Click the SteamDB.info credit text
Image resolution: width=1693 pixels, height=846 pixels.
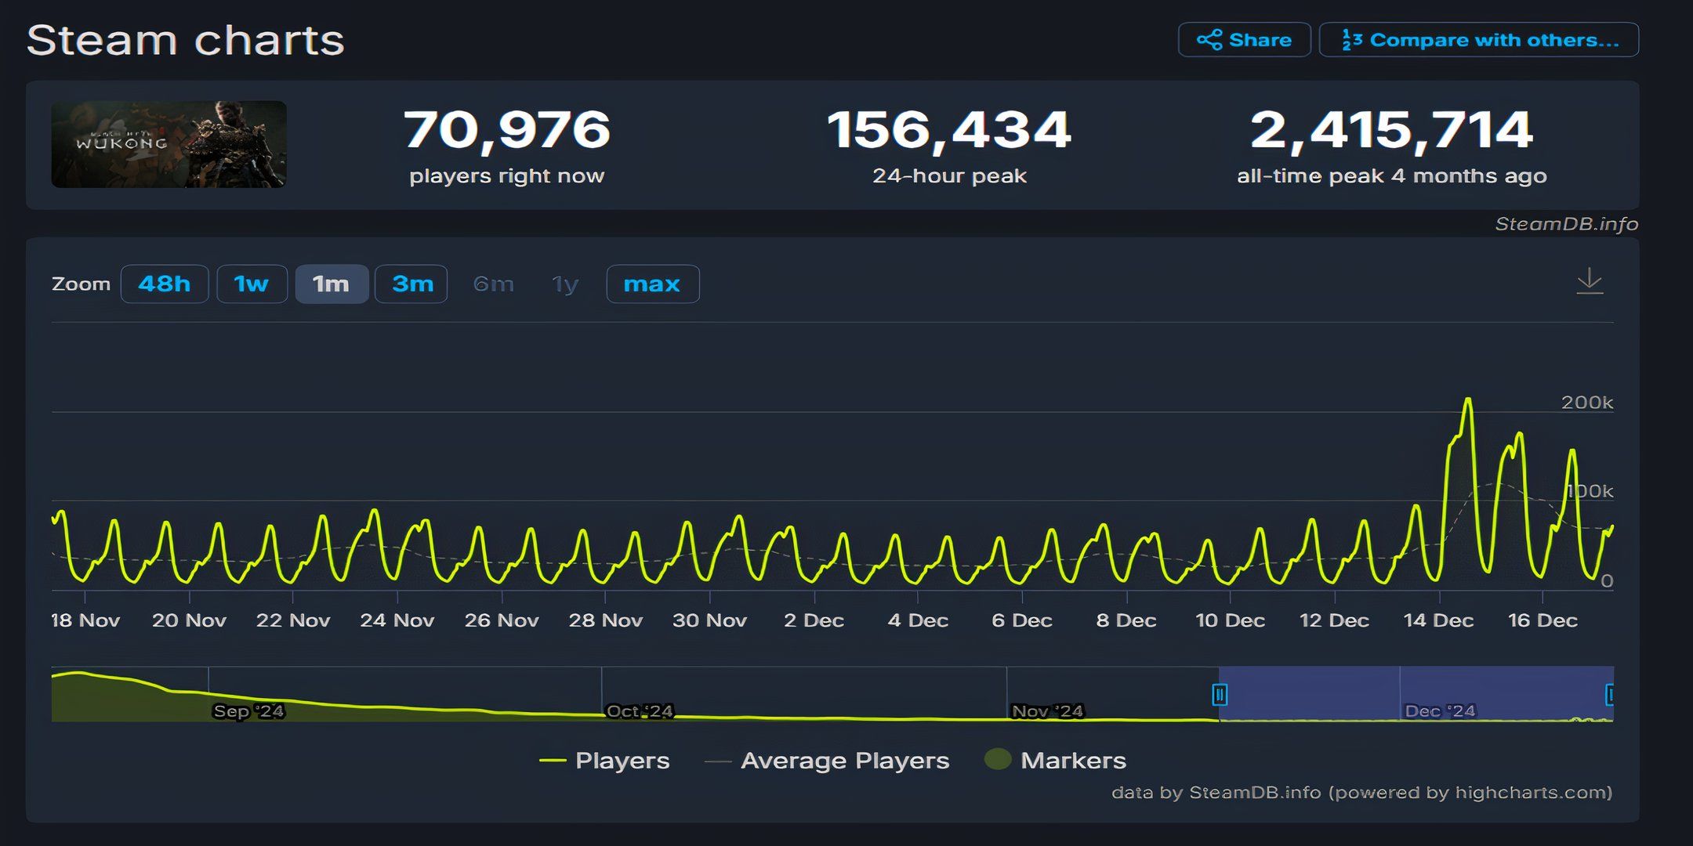tap(1566, 224)
